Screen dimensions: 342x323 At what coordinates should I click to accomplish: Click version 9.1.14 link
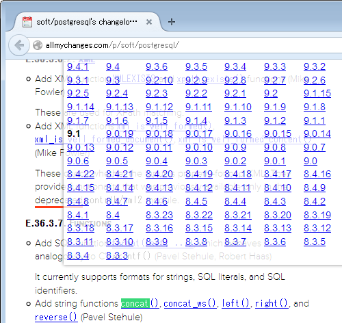81,107
